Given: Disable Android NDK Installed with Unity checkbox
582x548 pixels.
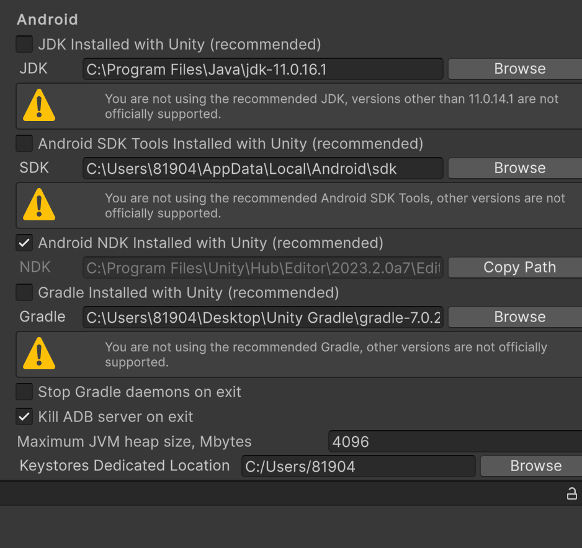Looking at the screenshot, I should [x=24, y=243].
